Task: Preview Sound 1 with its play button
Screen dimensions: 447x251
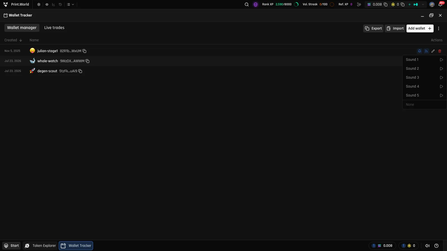Action: (x=441, y=60)
